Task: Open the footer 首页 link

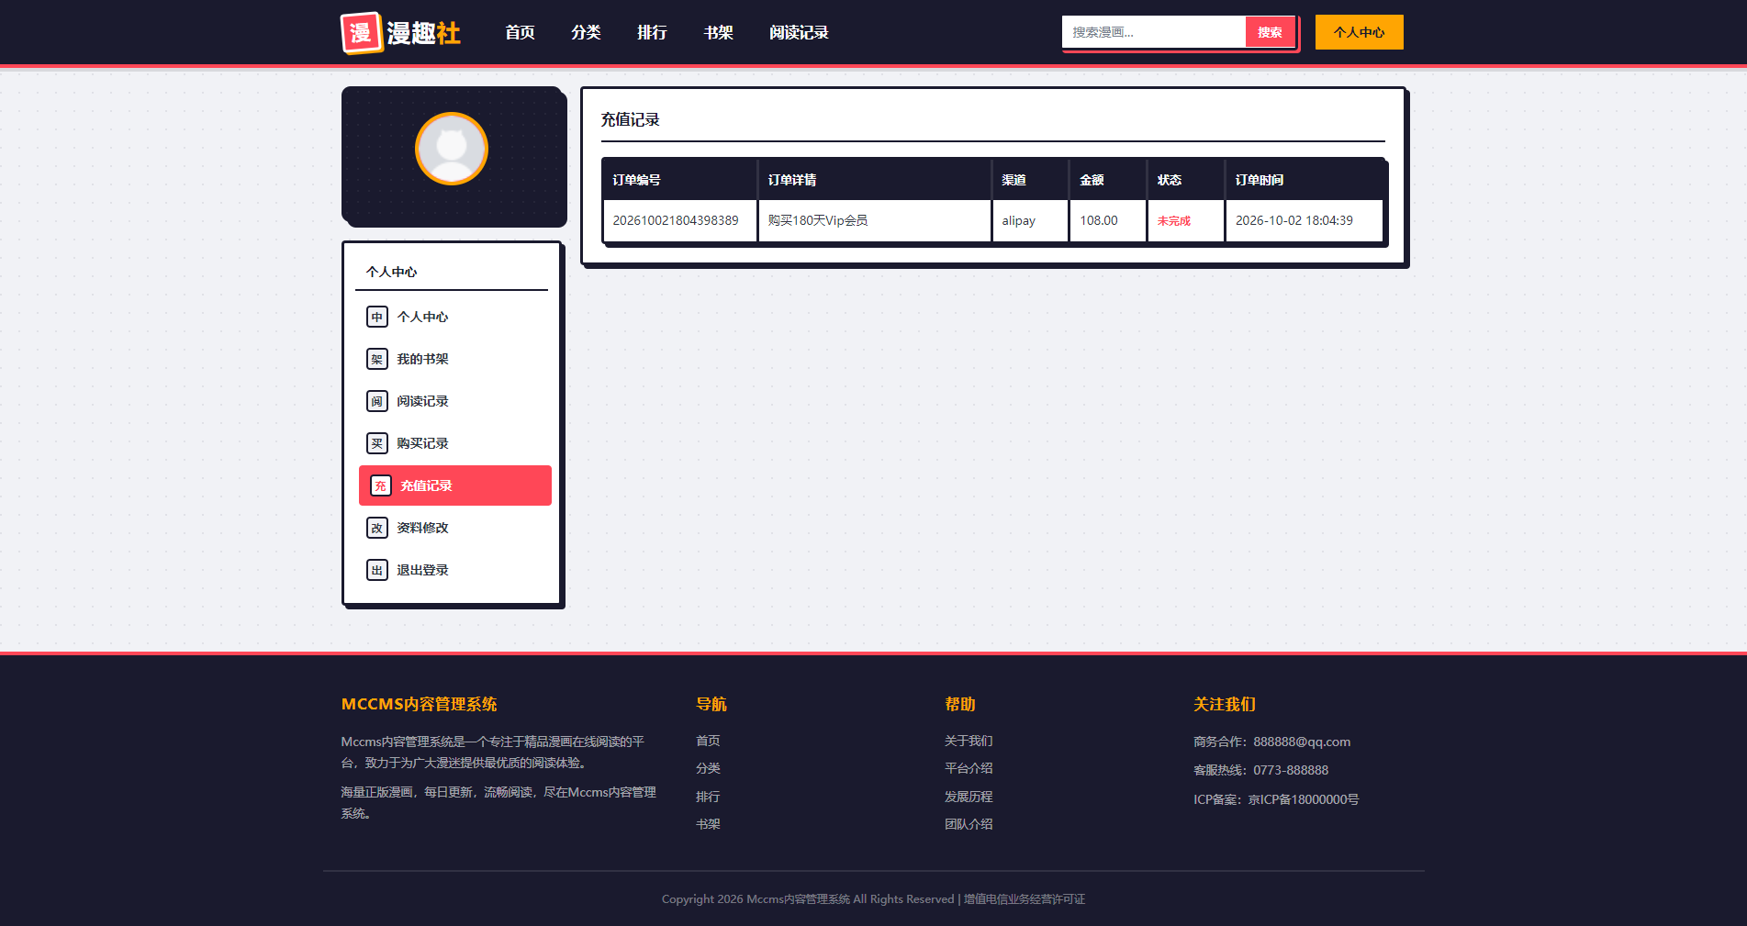Action: [708, 741]
